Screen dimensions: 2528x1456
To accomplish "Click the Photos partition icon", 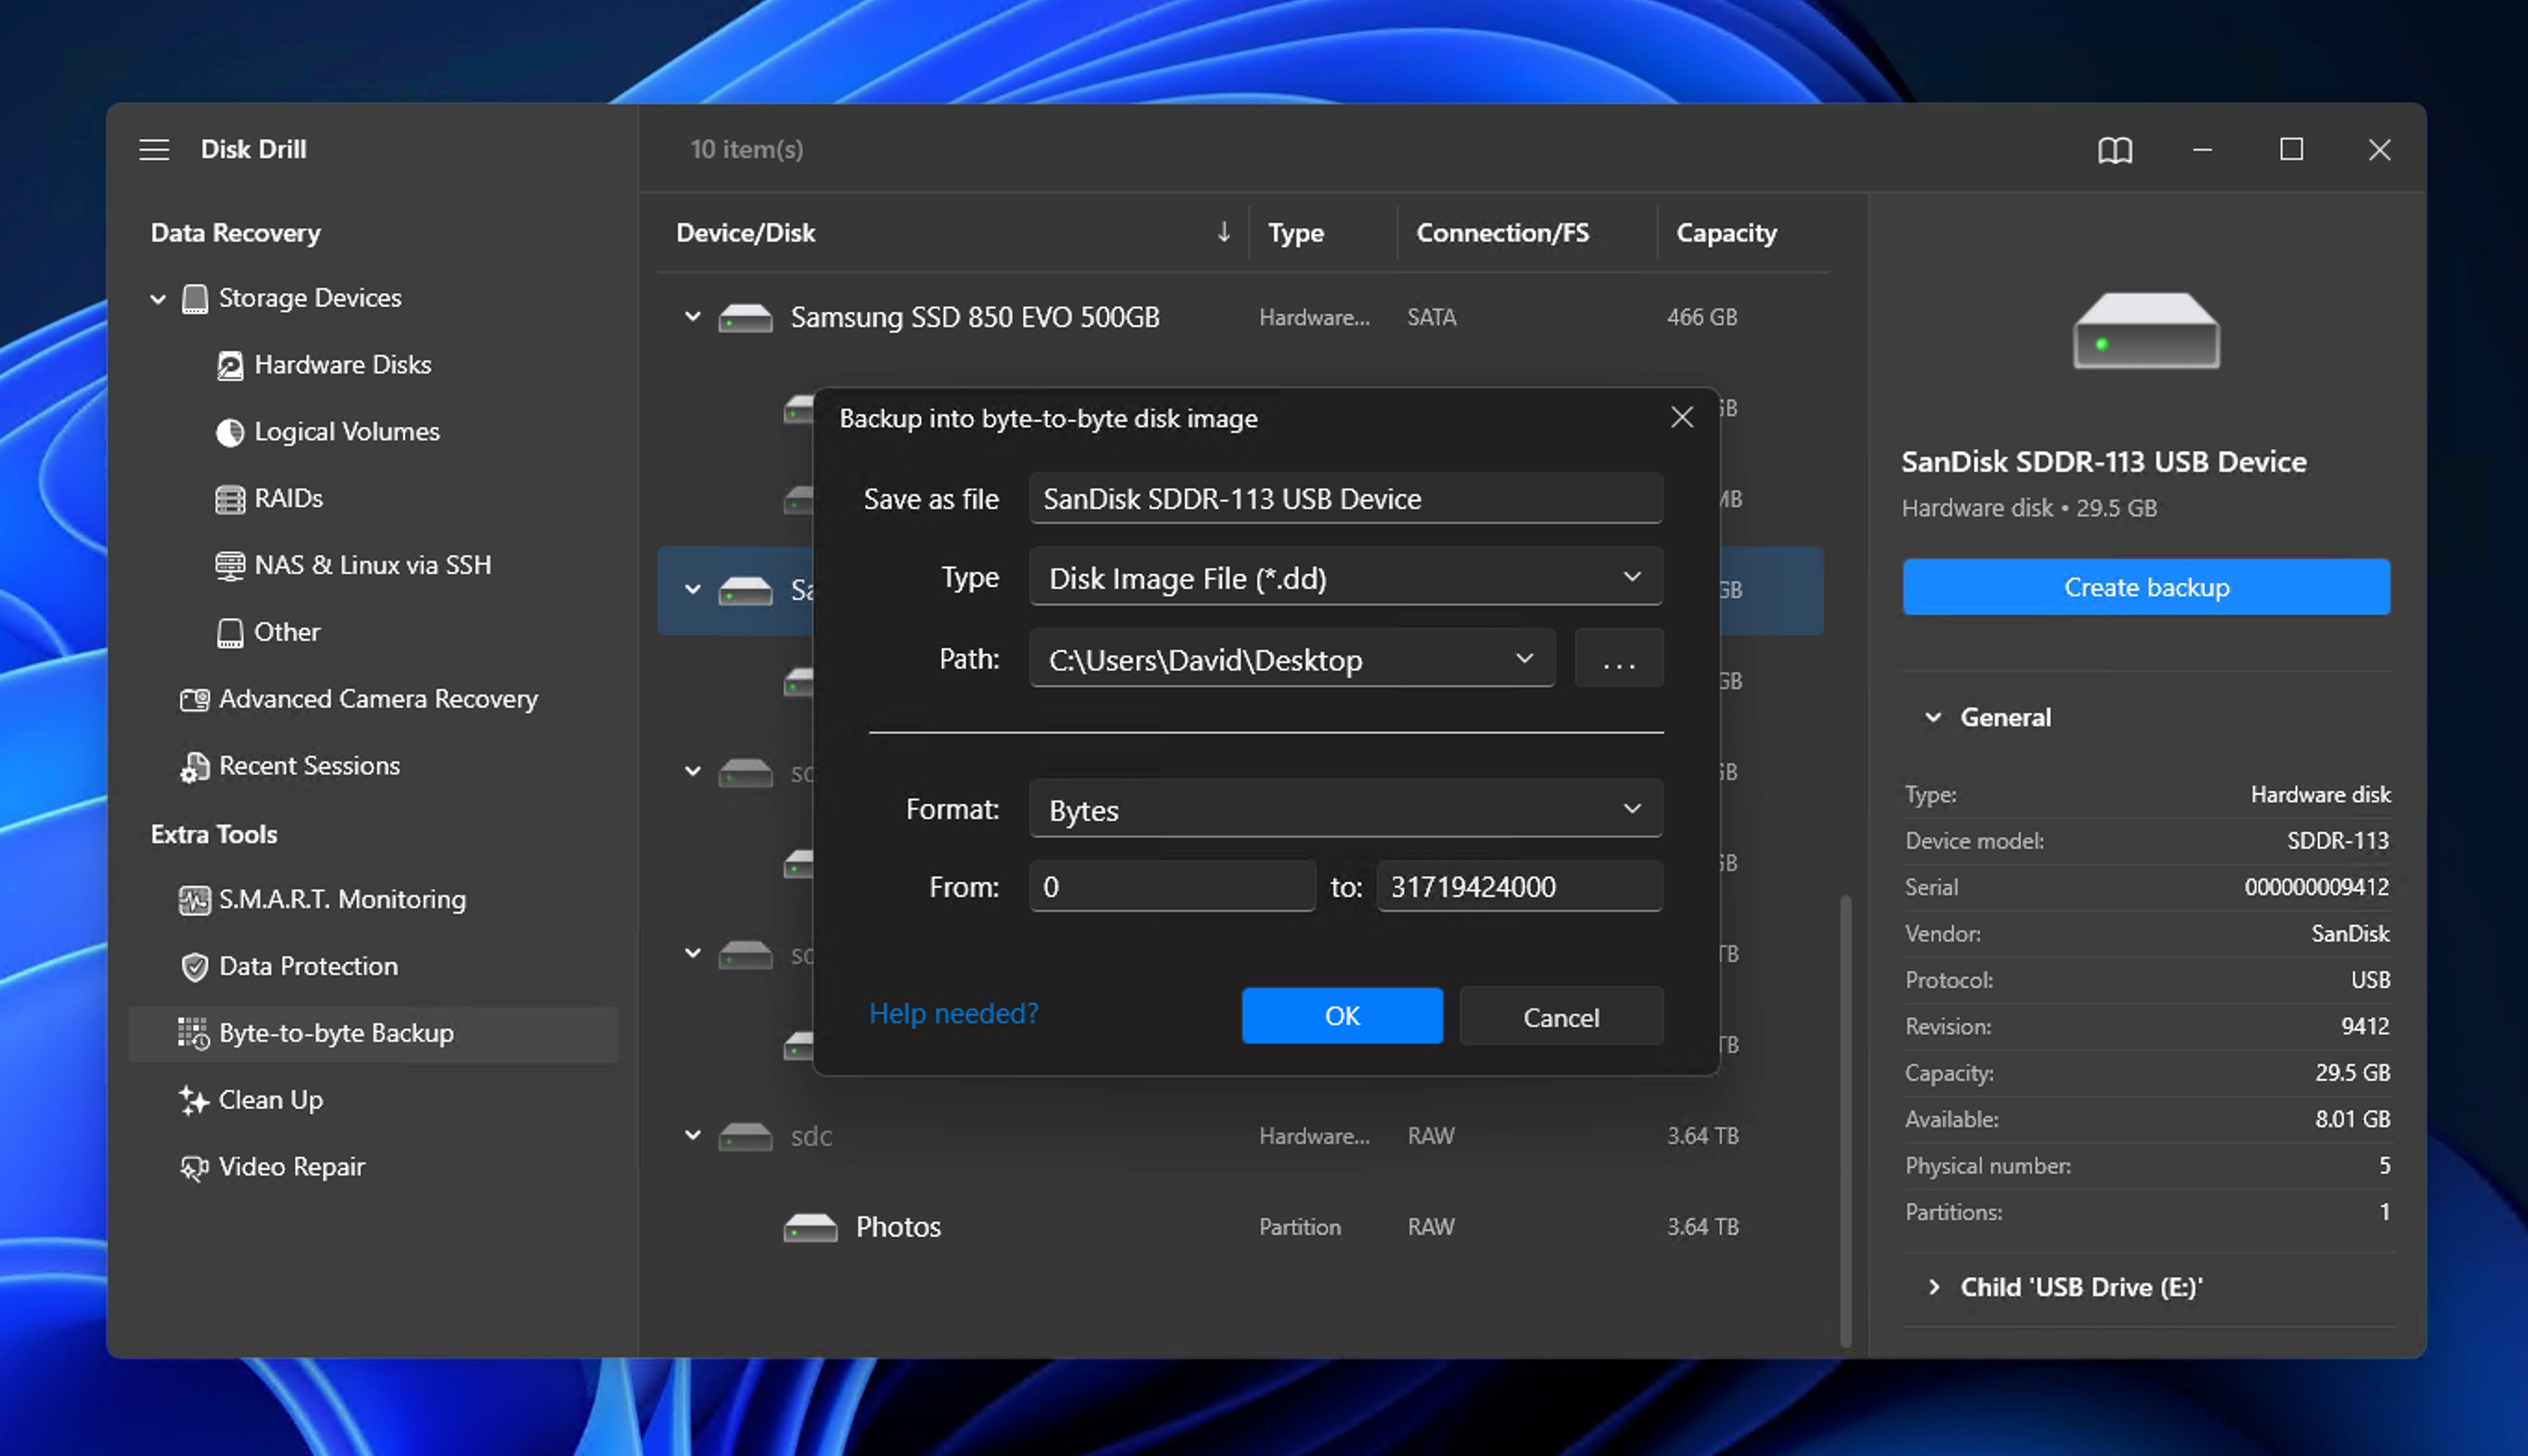I will pyautogui.click(x=810, y=1227).
